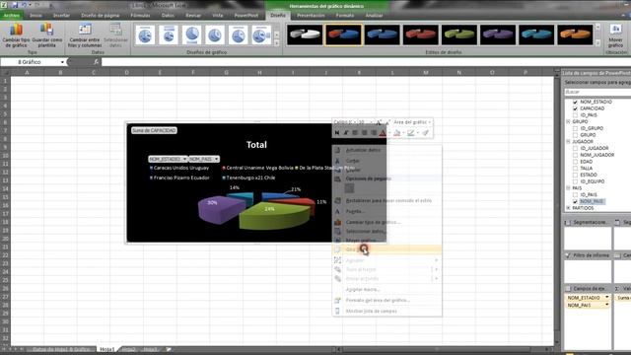Check the NOM_JUGADOR field checkbox
This screenshot has height=355, width=631.
pos(575,155)
